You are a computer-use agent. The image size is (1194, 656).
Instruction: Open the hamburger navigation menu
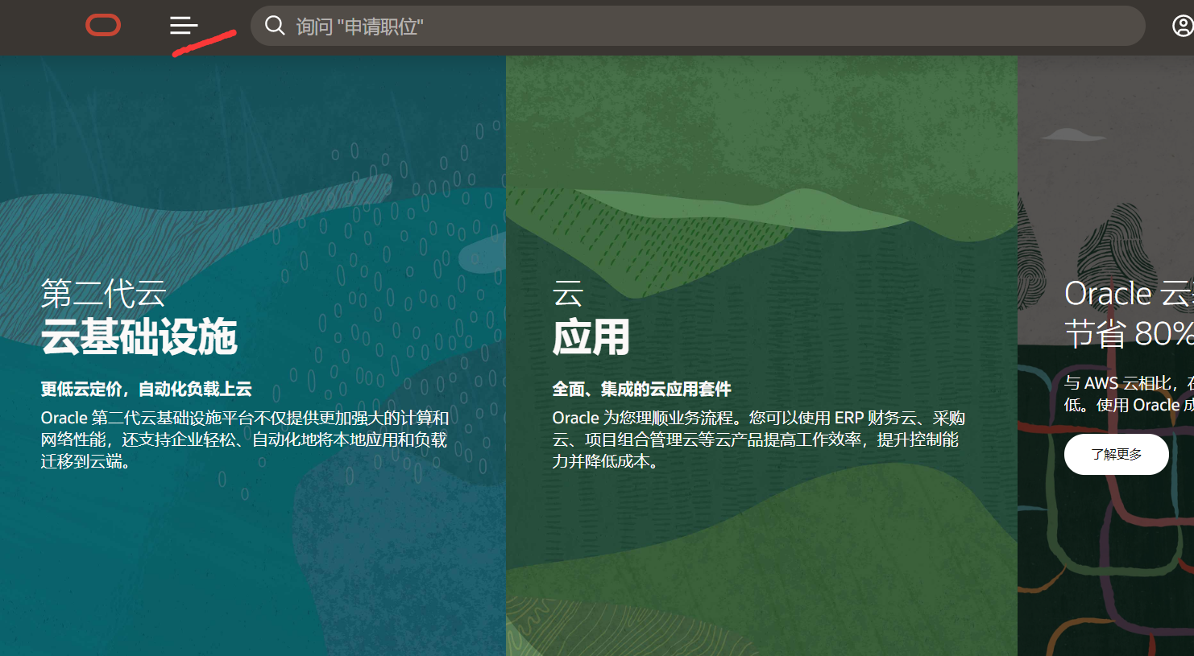pos(183,26)
